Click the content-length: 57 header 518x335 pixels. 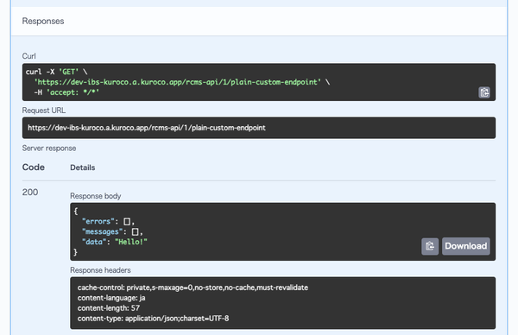(109, 308)
